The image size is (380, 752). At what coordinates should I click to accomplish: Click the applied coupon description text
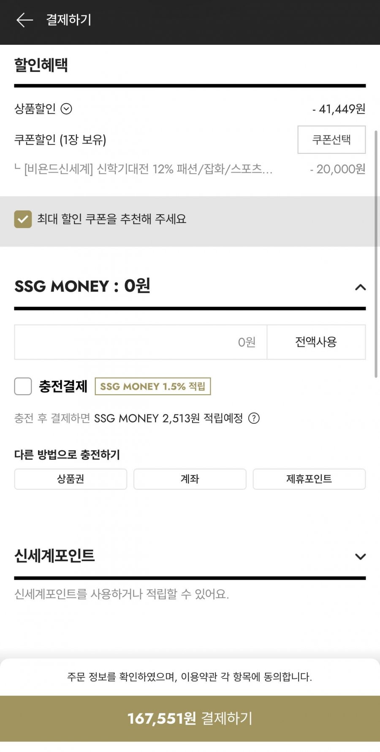pos(148,169)
